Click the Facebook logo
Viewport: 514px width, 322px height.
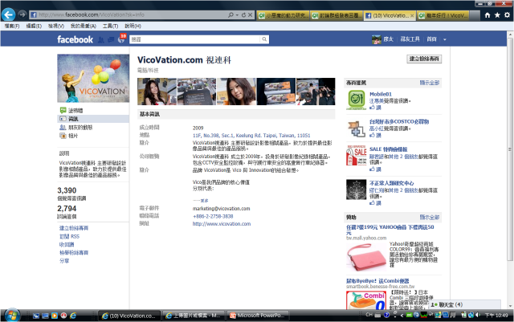coord(75,39)
